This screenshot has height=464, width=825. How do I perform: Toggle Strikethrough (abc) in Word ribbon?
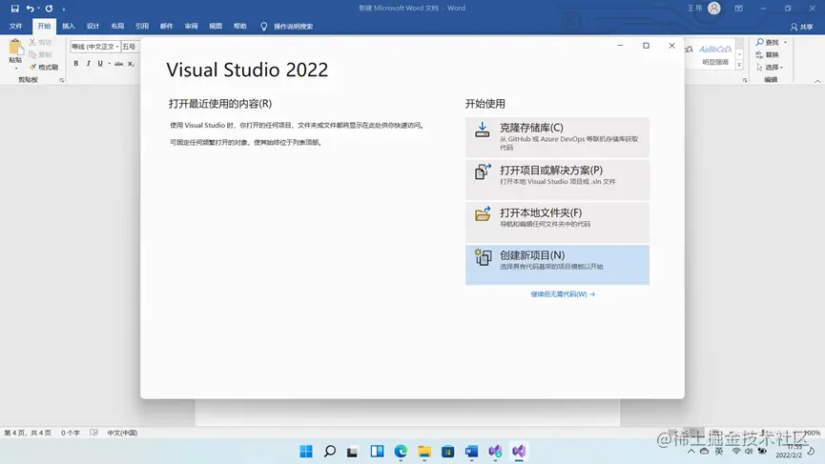pyautogui.click(x=119, y=64)
